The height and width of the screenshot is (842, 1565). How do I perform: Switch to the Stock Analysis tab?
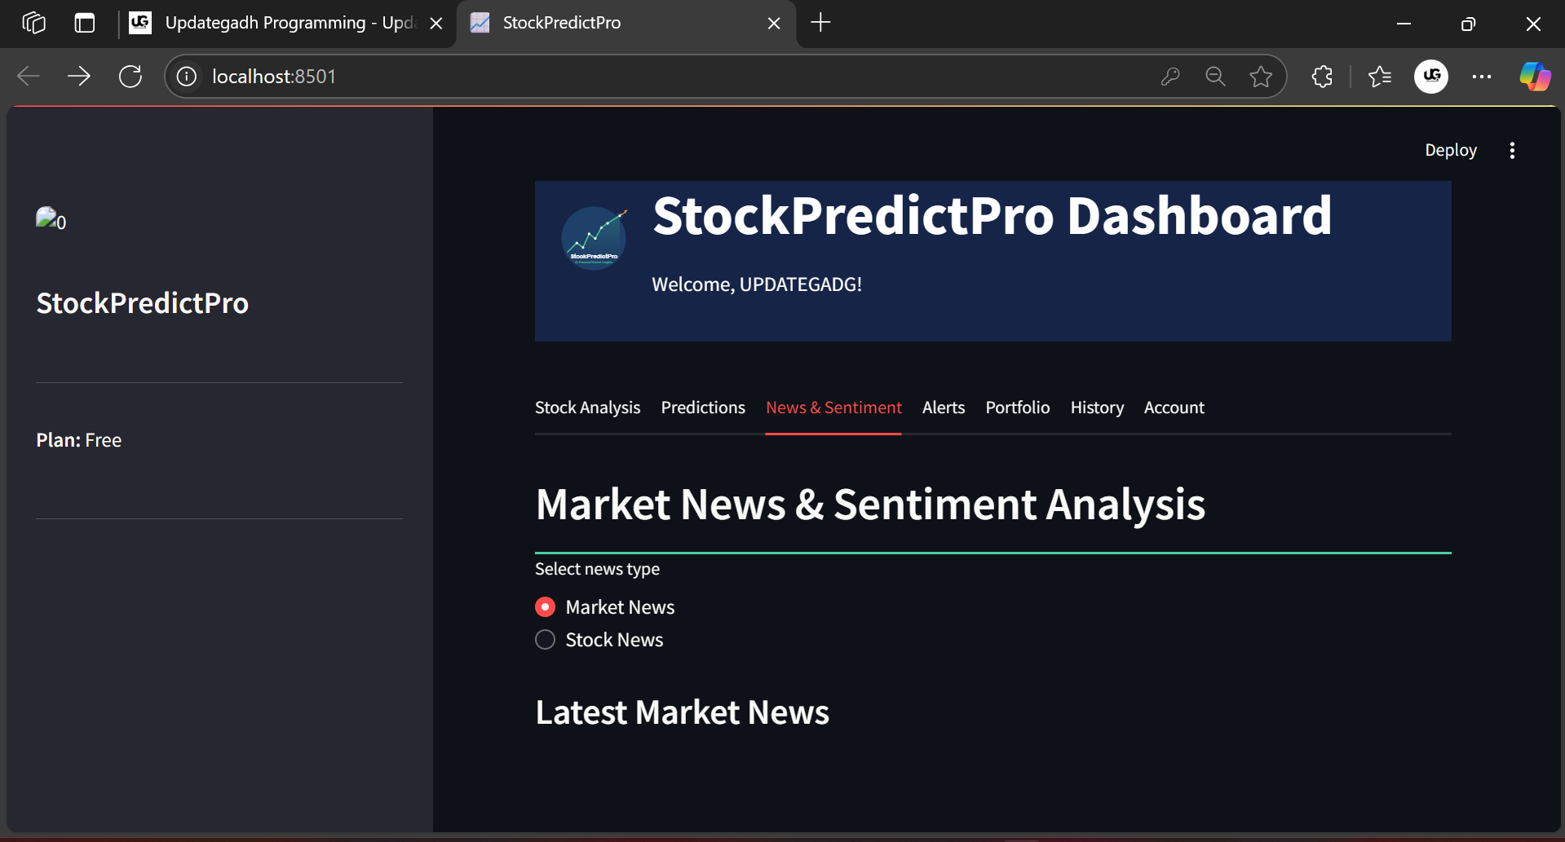point(587,408)
